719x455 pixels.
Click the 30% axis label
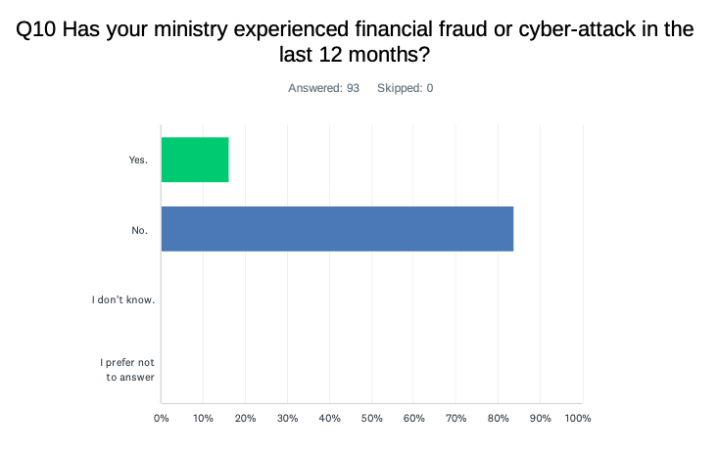[288, 419]
